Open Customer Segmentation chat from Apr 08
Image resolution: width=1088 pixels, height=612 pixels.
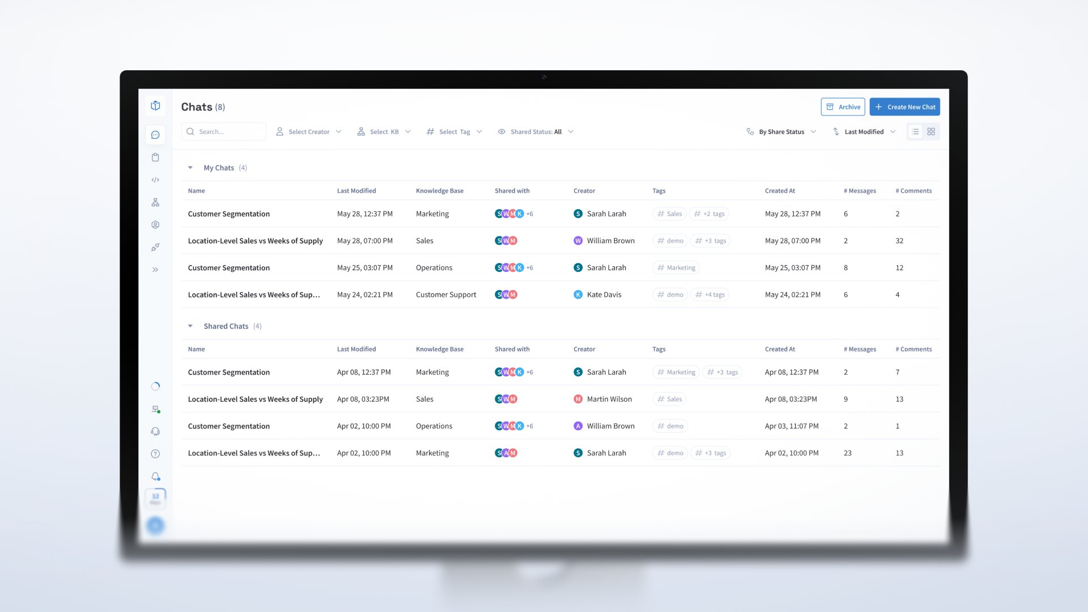228,372
